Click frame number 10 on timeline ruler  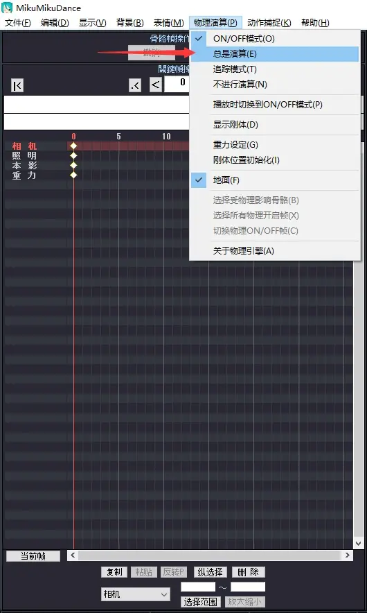coord(166,137)
